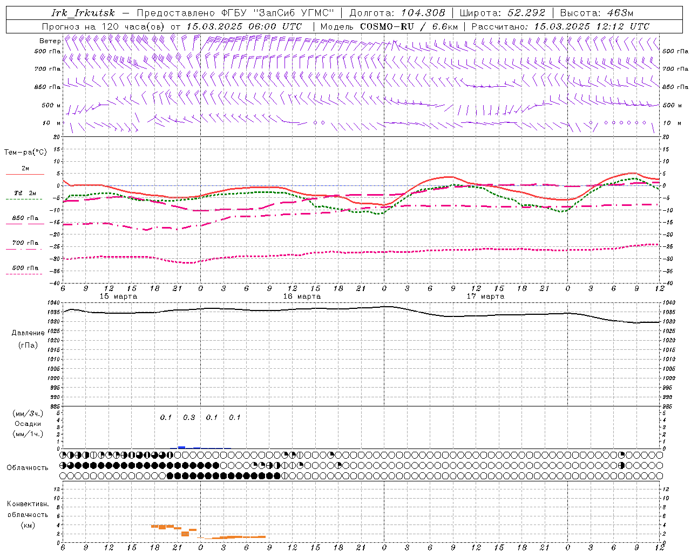Click the 850 гПа temperature legend entry

pyautogui.click(x=25, y=218)
